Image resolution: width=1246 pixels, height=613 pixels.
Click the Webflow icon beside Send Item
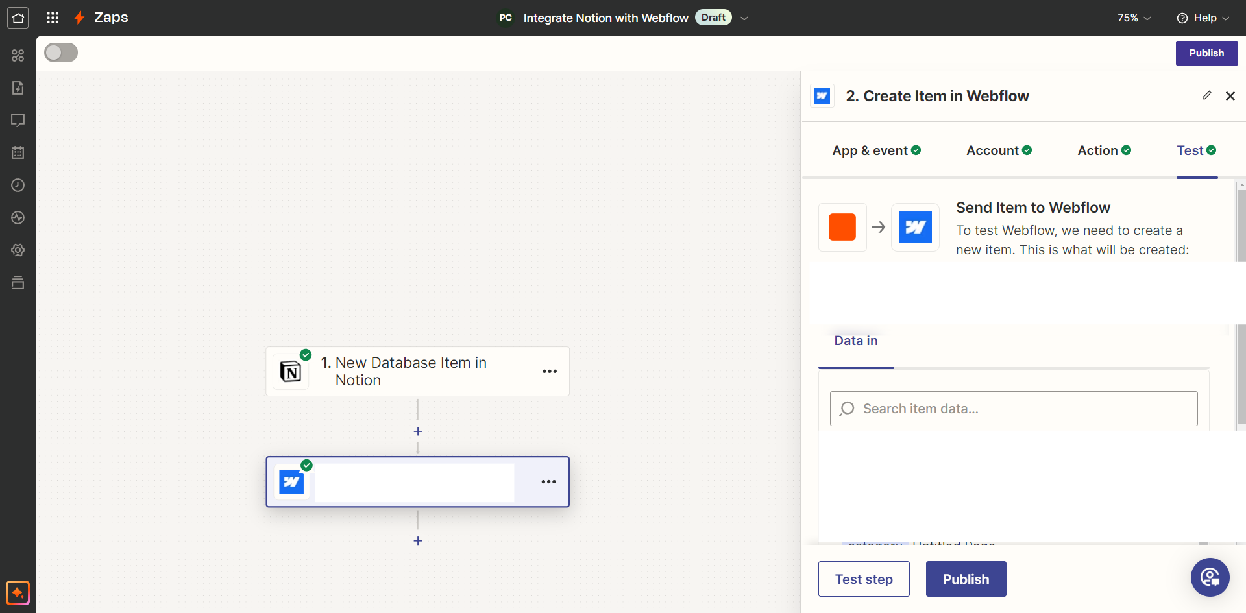tap(915, 227)
